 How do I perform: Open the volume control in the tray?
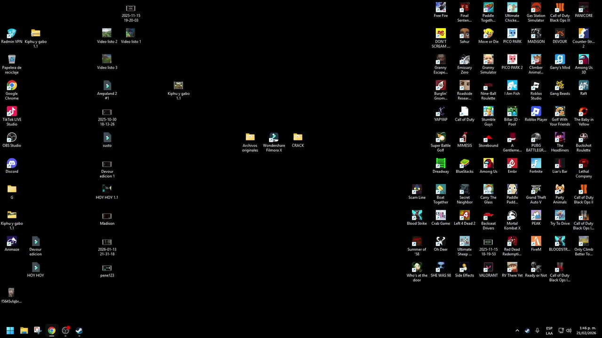point(569,330)
